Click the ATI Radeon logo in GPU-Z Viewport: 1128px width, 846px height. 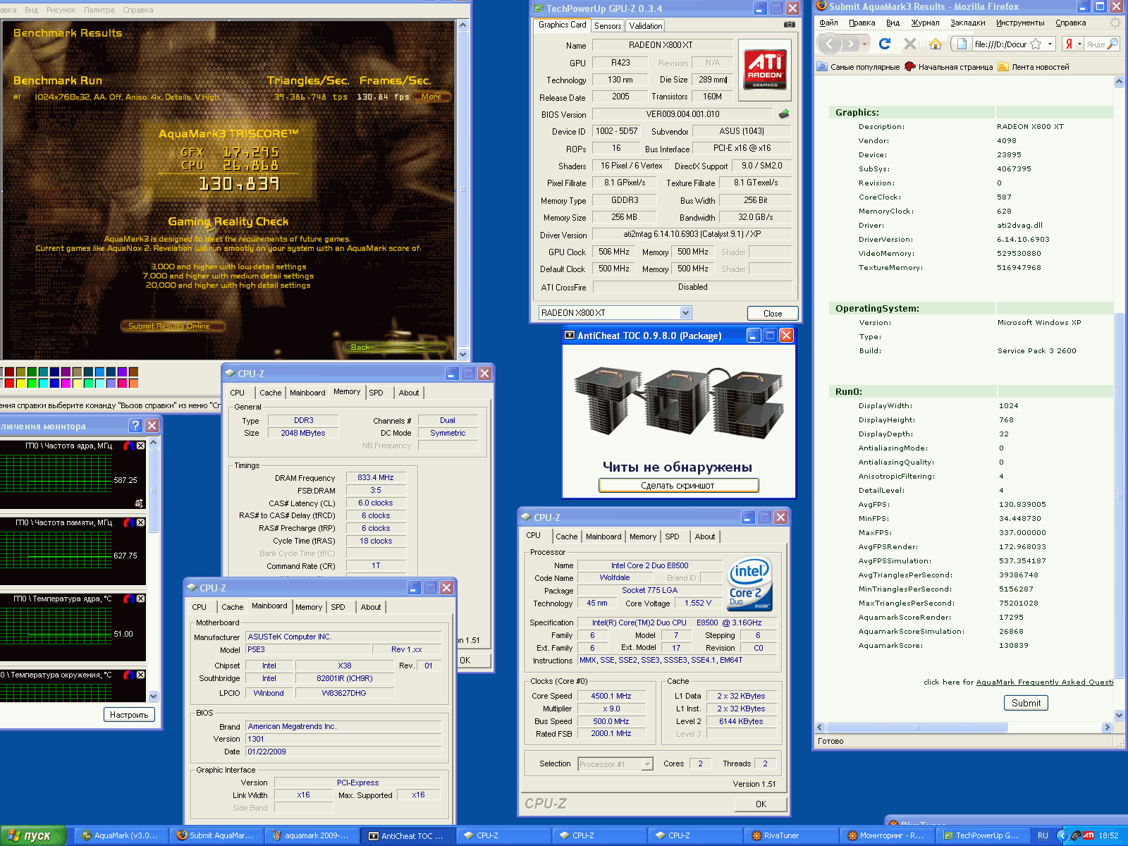tap(765, 70)
